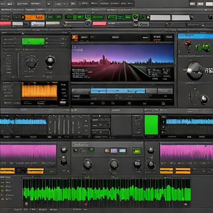
Task: Click the round green-ringed knob icon in the top toolbar
Action: (135, 17)
